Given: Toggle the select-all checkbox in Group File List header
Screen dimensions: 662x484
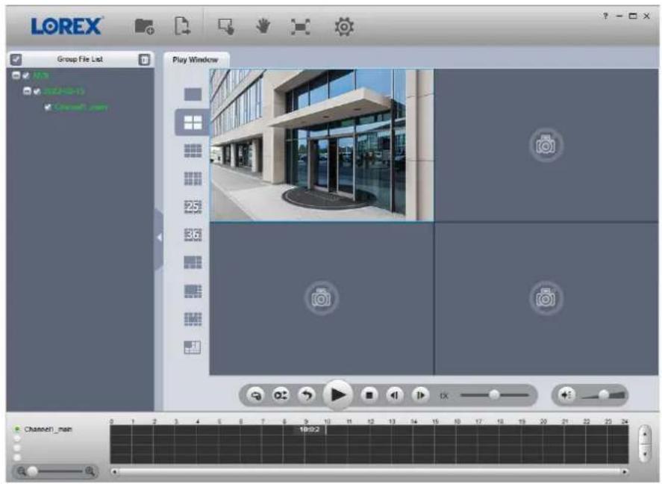Looking at the screenshot, I should [x=16, y=60].
